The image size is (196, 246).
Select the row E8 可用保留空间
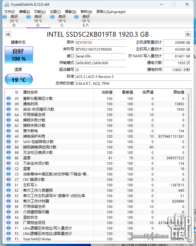point(95,207)
